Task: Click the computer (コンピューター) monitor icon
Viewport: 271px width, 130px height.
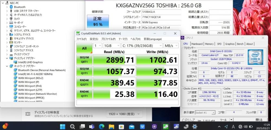Action: tap(11, 27)
